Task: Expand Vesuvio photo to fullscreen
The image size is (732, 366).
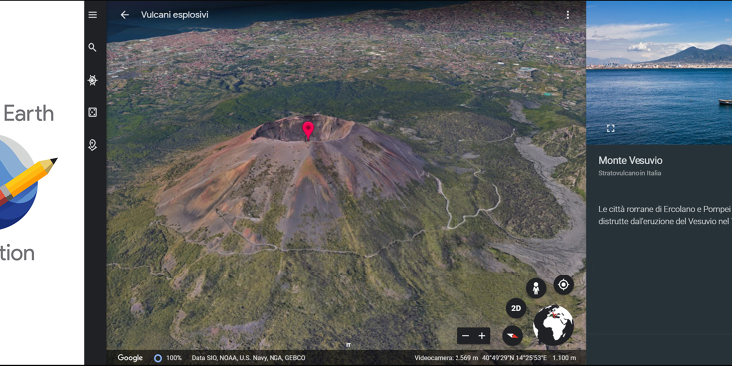Action: [x=610, y=129]
